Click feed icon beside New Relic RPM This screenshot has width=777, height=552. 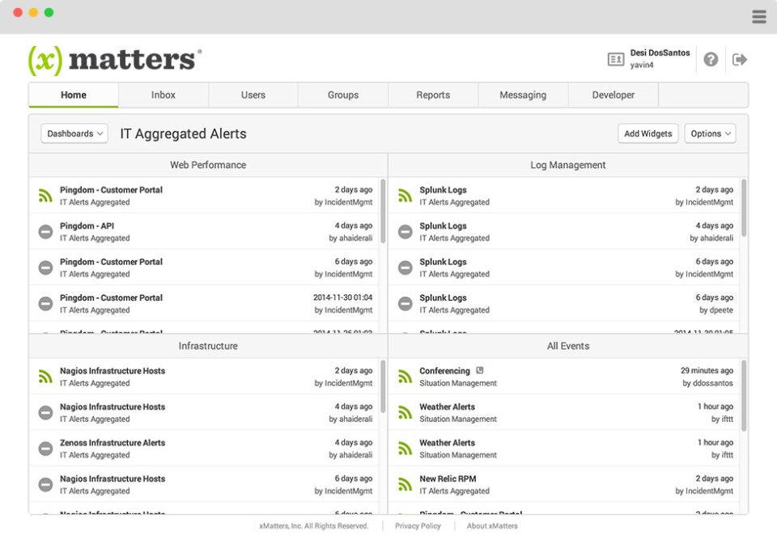(x=405, y=485)
